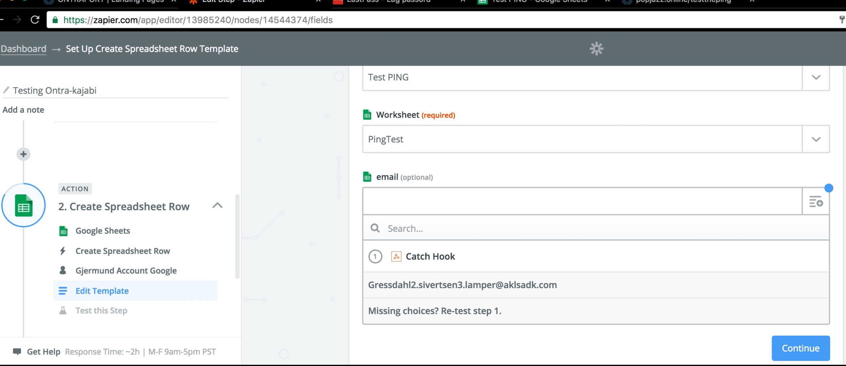Click the step title '2. Create Spreadsheet Row'

click(x=124, y=206)
